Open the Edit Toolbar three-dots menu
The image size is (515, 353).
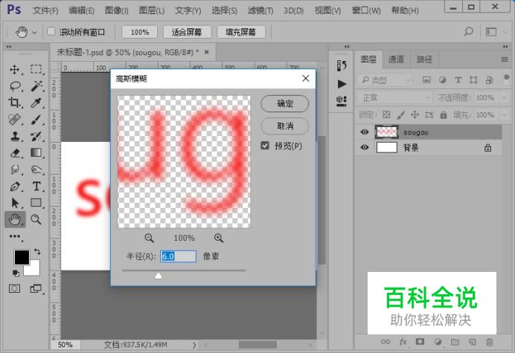(15, 236)
